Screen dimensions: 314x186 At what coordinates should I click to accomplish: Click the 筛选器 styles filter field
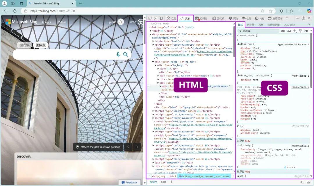pyautogui.click(x=258, y=31)
